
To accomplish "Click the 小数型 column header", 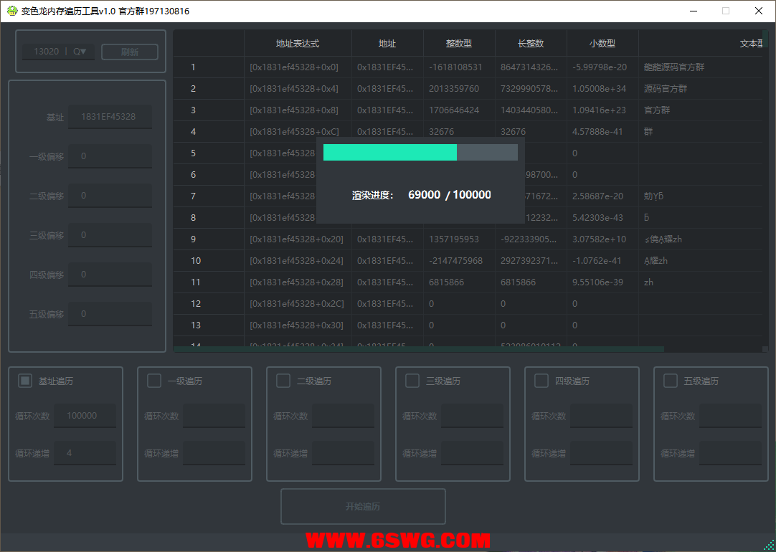I will tap(602, 44).
